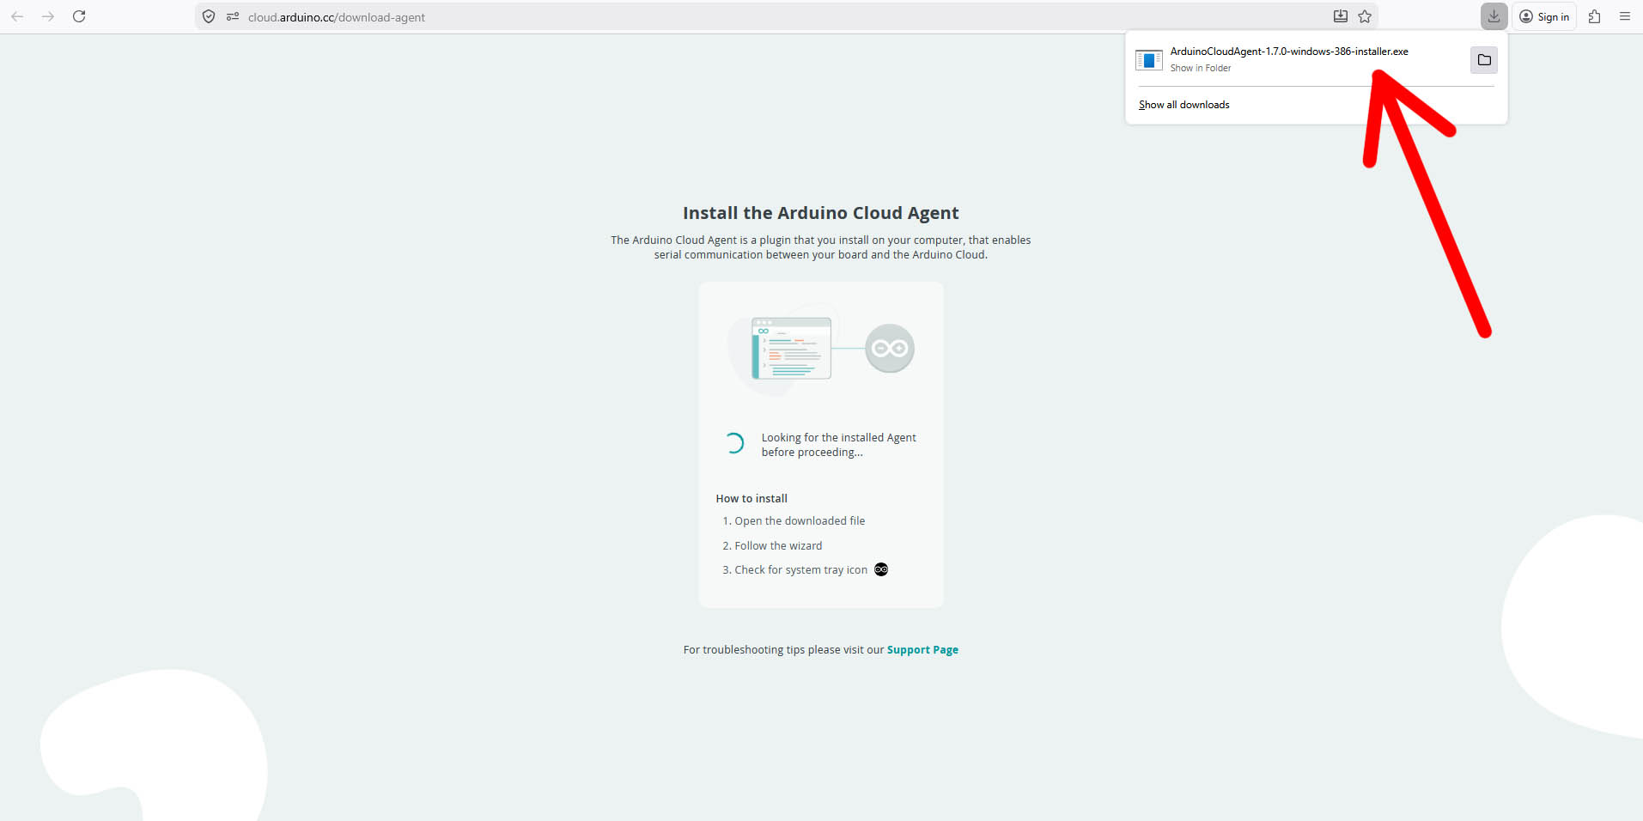Open Show all downloads
Screen dimensions: 1643x821
tap(1184, 105)
